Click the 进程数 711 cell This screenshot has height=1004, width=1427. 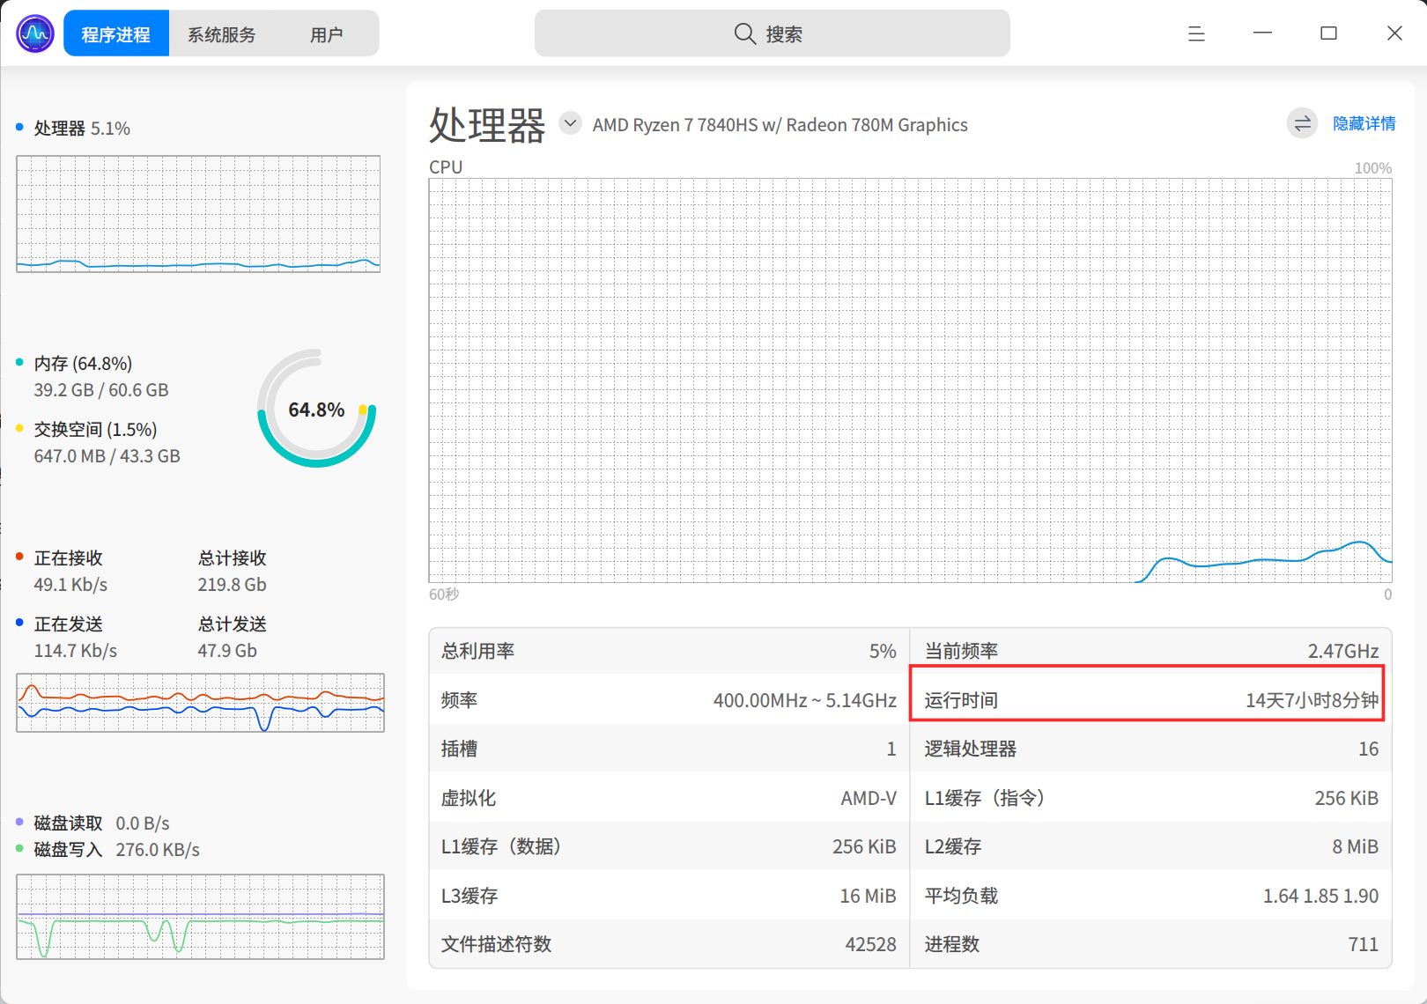click(1151, 944)
